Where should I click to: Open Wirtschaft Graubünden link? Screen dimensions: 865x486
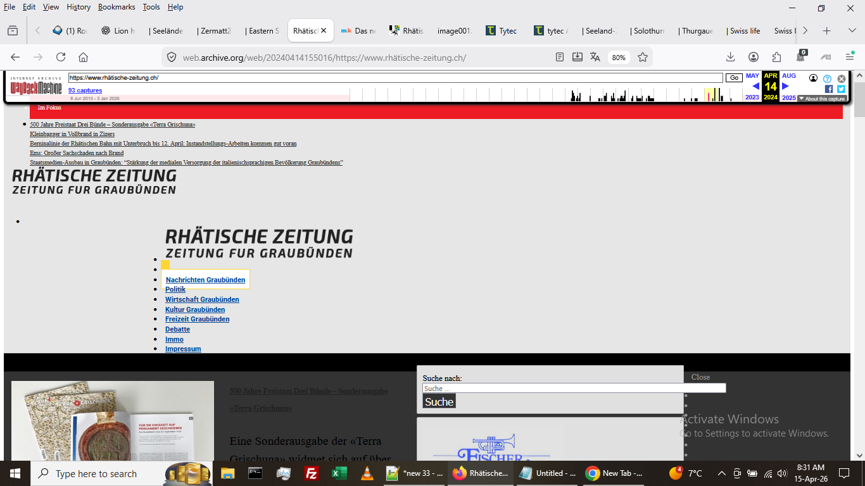tap(202, 299)
